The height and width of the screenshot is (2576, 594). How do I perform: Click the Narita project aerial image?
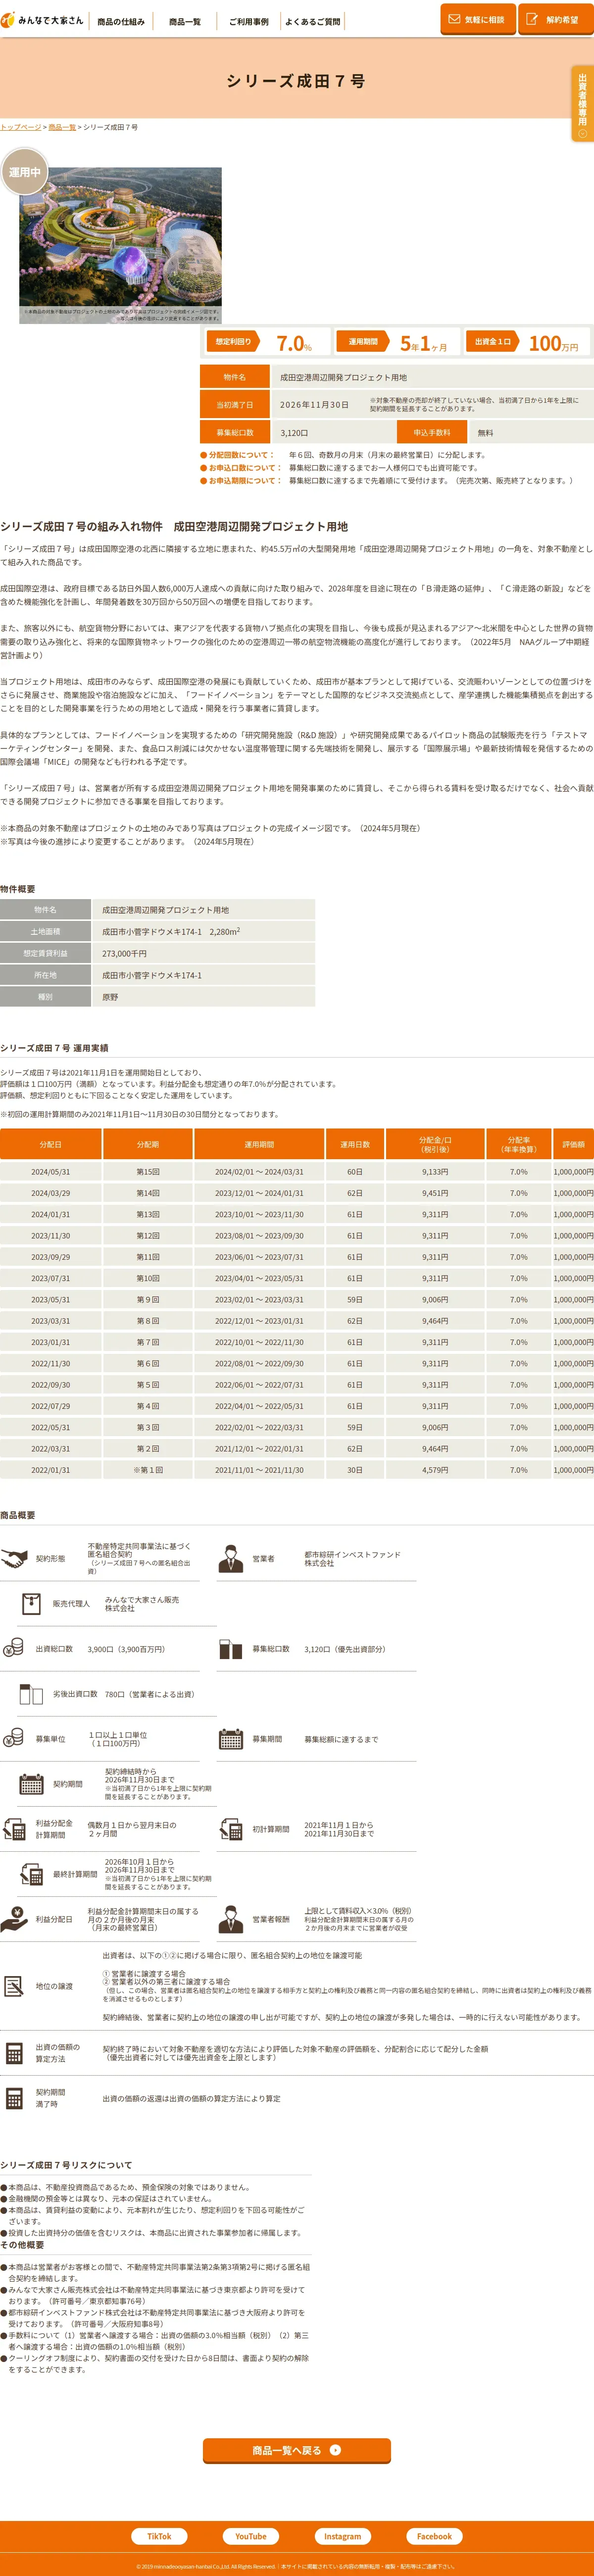(x=120, y=244)
